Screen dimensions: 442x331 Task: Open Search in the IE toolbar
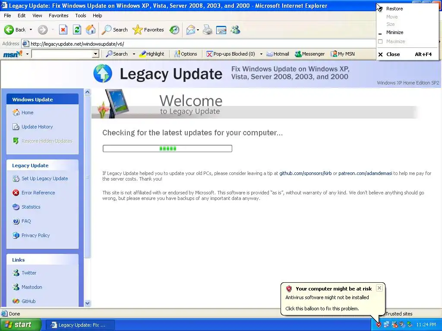pyautogui.click(x=114, y=30)
